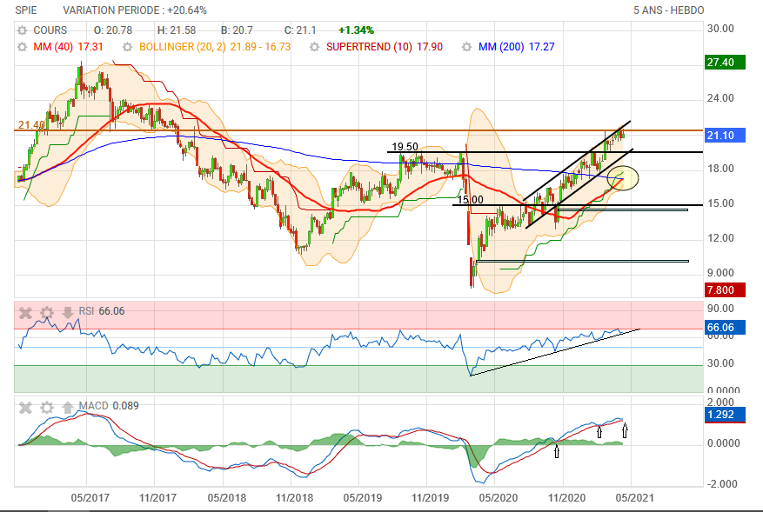Move the MACD panel up
Viewport: 763px width, 512px height.
point(68,407)
